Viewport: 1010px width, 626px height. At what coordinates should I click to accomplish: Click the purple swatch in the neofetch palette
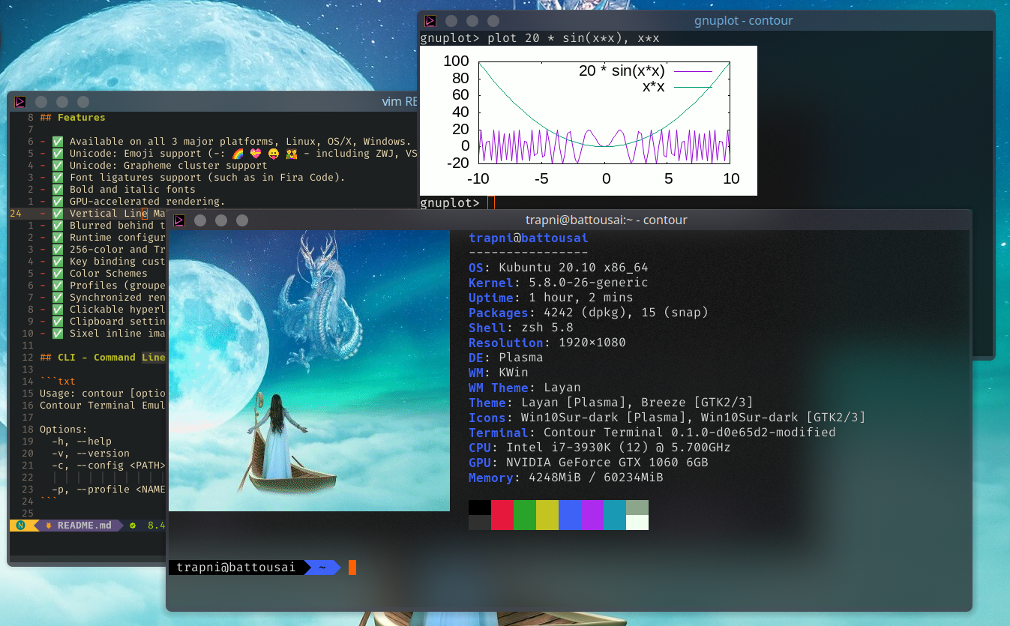[x=592, y=515]
